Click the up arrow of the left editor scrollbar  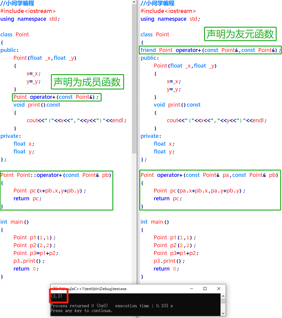pyautogui.click(x=134, y=2)
